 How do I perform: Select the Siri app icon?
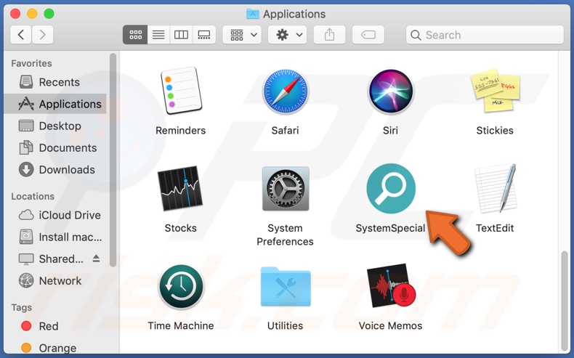click(x=391, y=91)
